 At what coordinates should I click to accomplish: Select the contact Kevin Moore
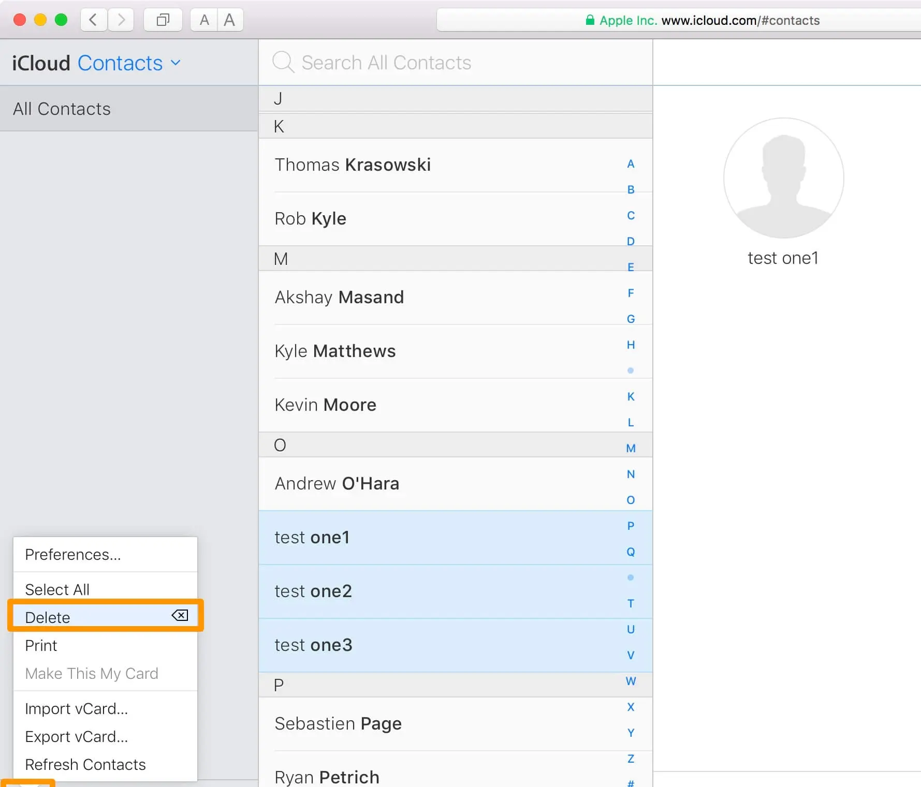(325, 405)
